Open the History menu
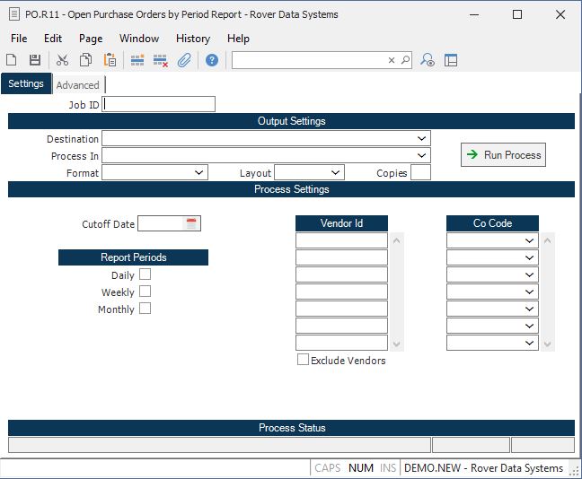This screenshot has height=479, width=582. tap(192, 39)
